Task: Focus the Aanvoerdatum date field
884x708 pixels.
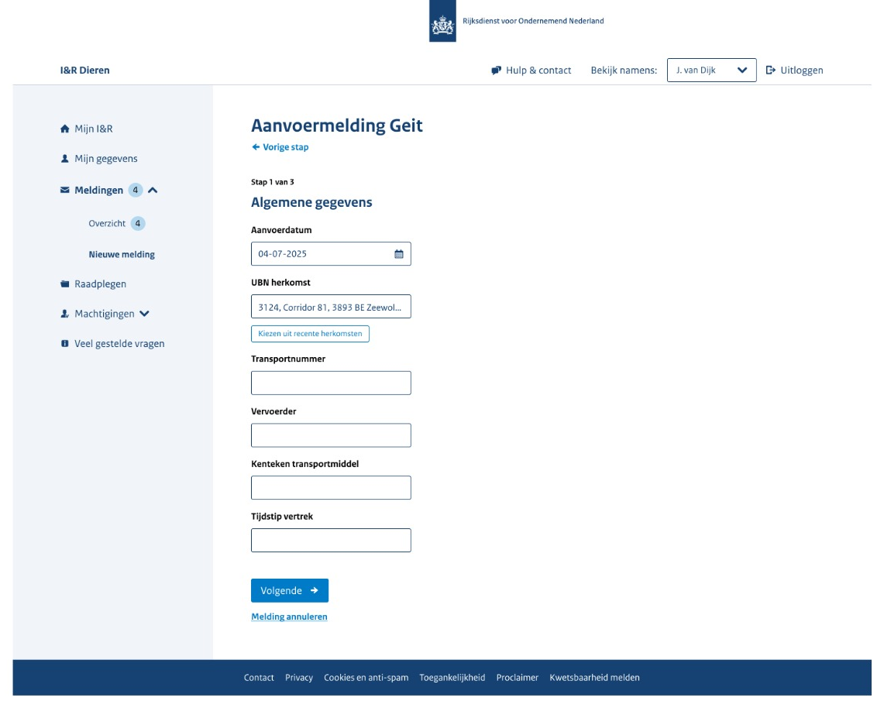Action: click(331, 253)
